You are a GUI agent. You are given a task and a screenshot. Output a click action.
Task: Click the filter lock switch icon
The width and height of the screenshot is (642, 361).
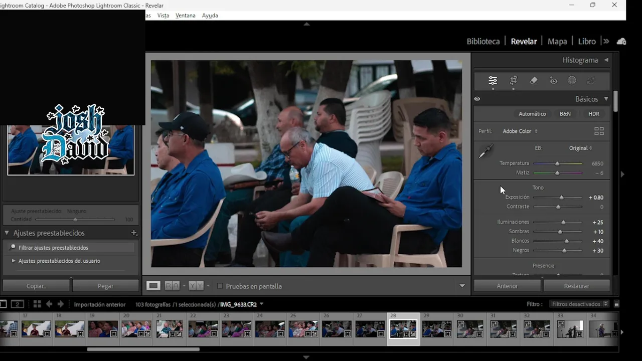[x=616, y=304]
